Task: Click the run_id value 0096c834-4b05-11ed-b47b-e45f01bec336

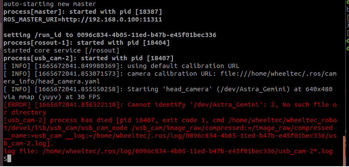Action: tap(146, 35)
